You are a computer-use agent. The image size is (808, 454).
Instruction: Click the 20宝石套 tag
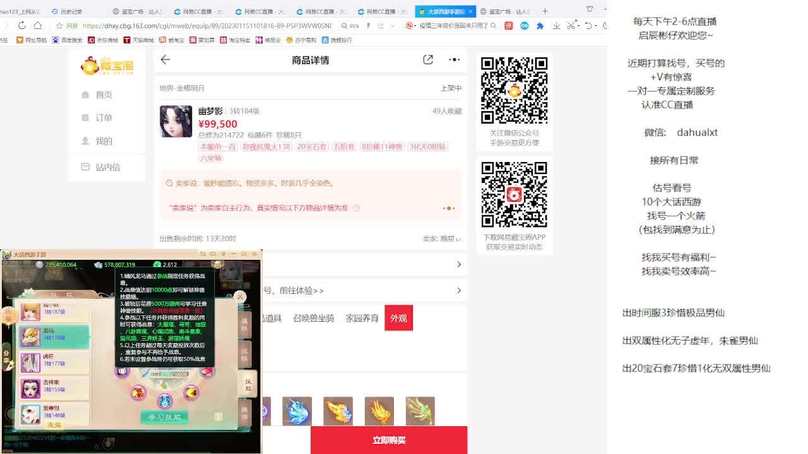coord(312,146)
